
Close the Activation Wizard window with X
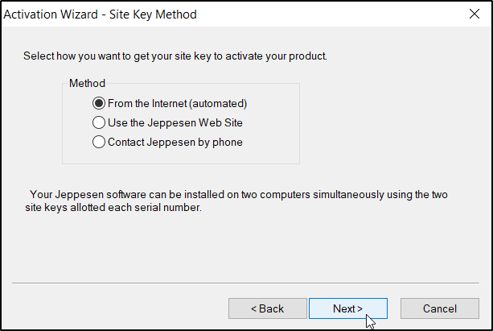pyautogui.click(x=474, y=14)
